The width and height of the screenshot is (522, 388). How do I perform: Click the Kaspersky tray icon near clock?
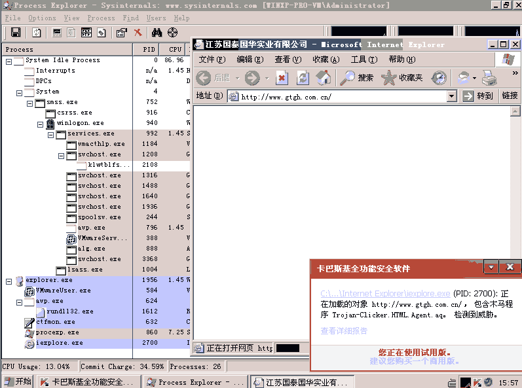[477, 382]
